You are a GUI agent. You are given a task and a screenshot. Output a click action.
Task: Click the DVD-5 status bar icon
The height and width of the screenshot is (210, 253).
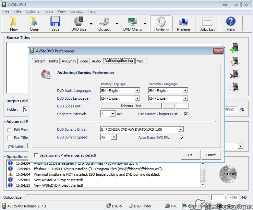(108, 206)
